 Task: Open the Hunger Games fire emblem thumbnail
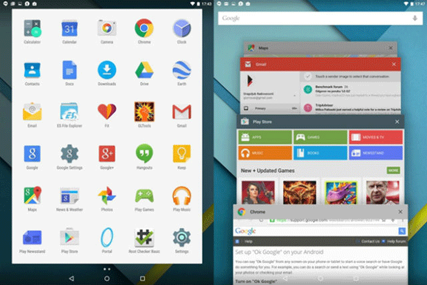(x=300, y=192)
